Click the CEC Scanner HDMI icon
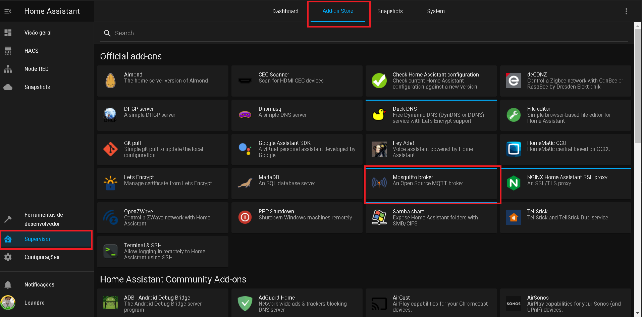This screenshot has width=642, height=317. 245,81
